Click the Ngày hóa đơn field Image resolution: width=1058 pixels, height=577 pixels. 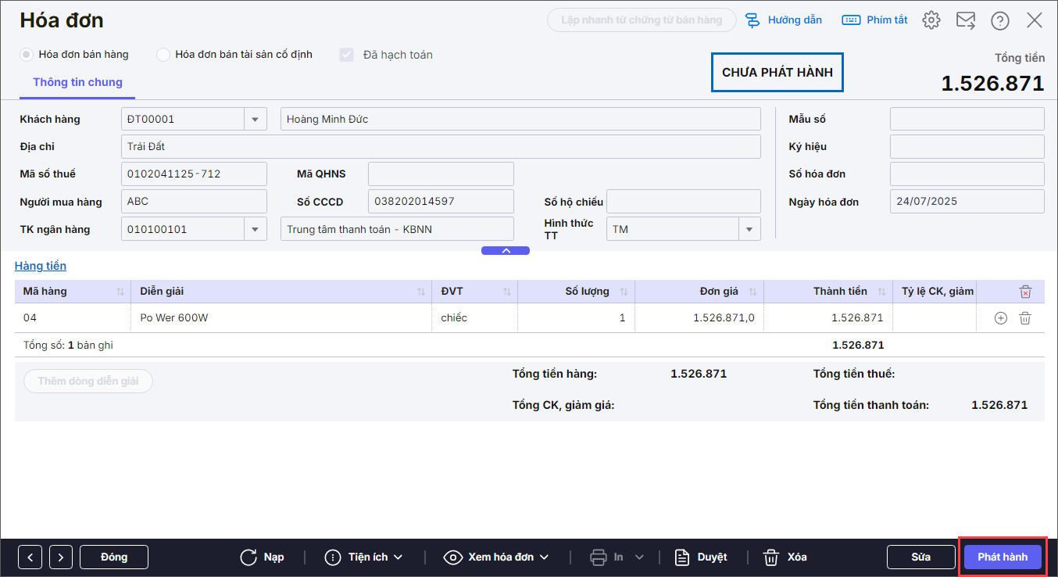pos(967,202)
